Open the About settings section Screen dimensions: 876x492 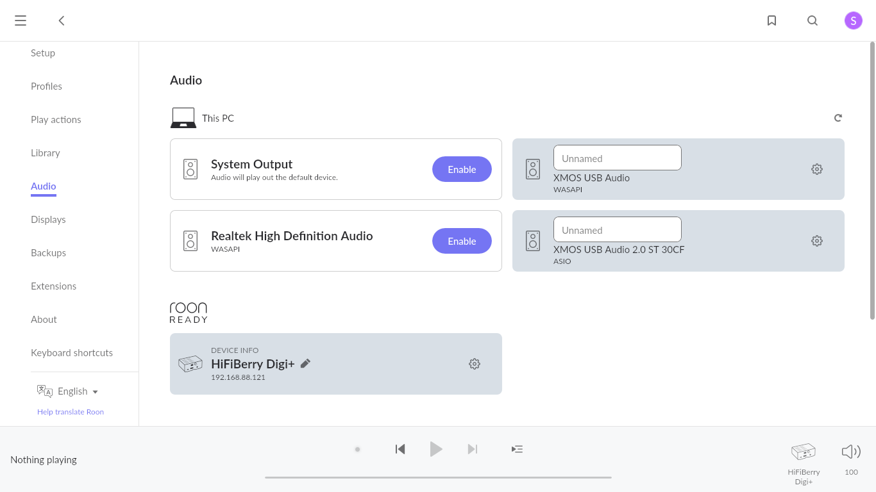point(44,320)
